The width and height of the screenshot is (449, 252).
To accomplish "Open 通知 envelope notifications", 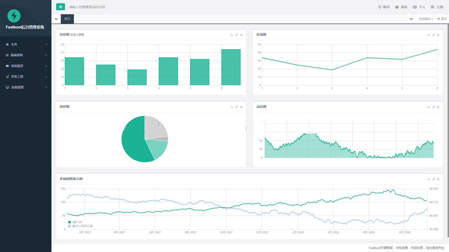I will pyautogui.click(x=401, y=7).
